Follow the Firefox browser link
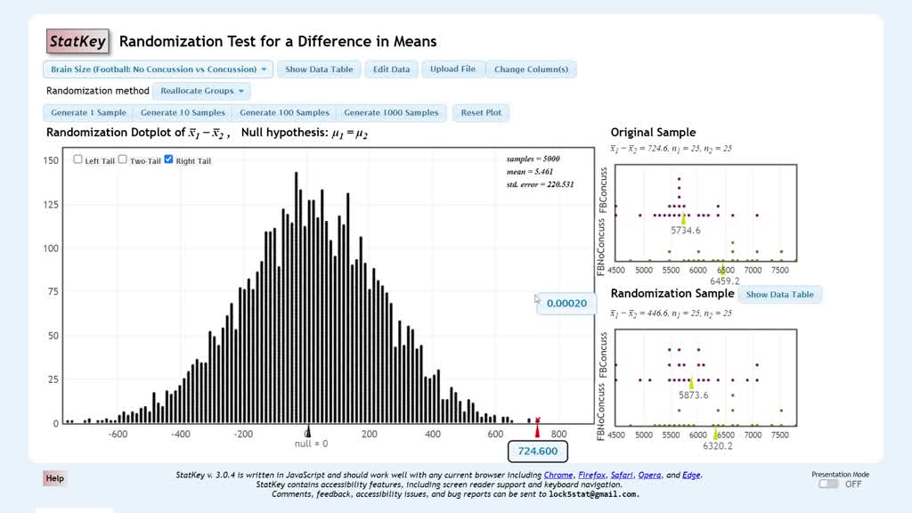912x513 pixels. click(591, 475)
